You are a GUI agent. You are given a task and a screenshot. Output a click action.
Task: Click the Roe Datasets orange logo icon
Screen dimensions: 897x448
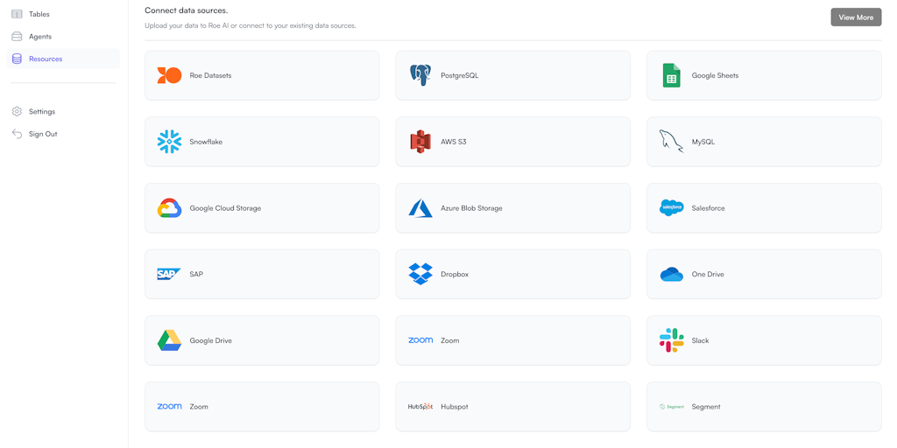tap(169, 75)
